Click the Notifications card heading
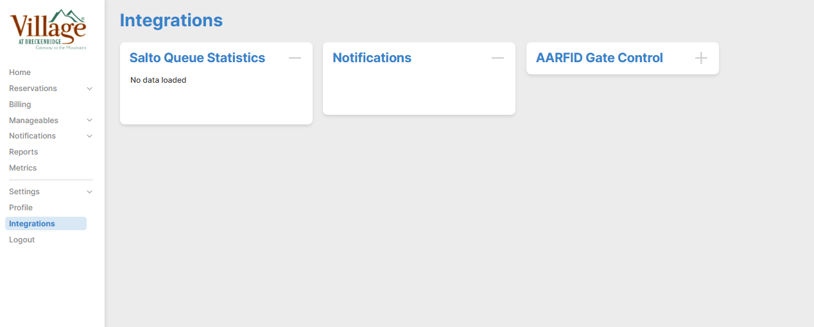Screen dimensions: 814x327 coord(372,58)
